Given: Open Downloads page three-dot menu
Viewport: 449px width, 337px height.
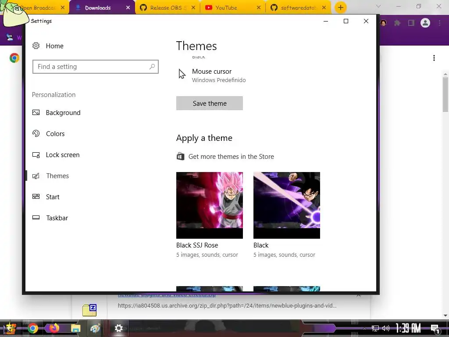Looking at the screenshot, I should pyautogui.click(x=434, y=58).
